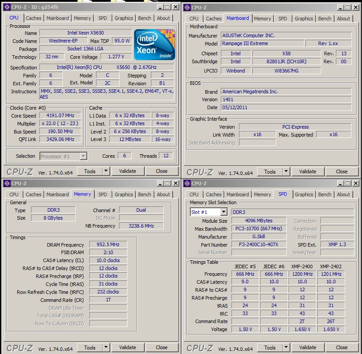Open the Processor #1 selection dropdown

pyautogui.click(x=83, y=156)
